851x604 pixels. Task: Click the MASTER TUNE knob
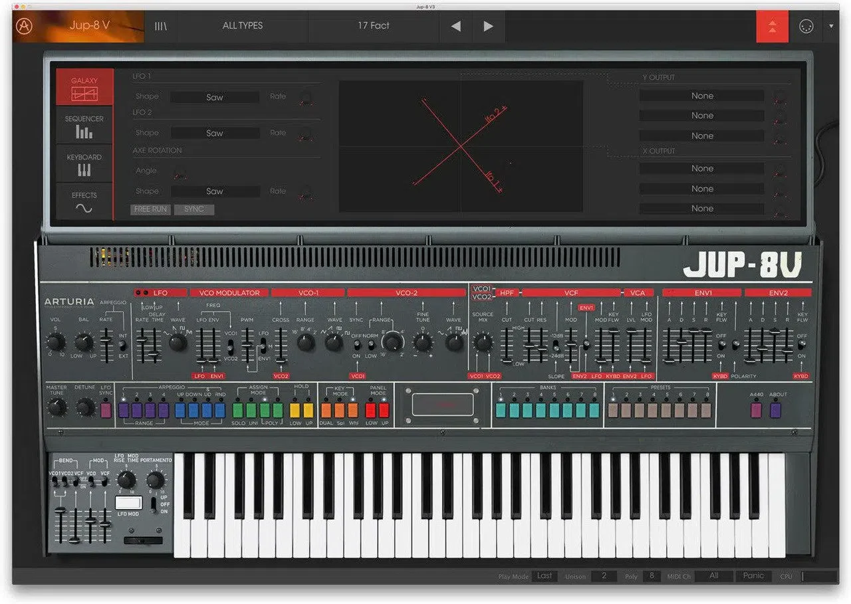(57, 407)
